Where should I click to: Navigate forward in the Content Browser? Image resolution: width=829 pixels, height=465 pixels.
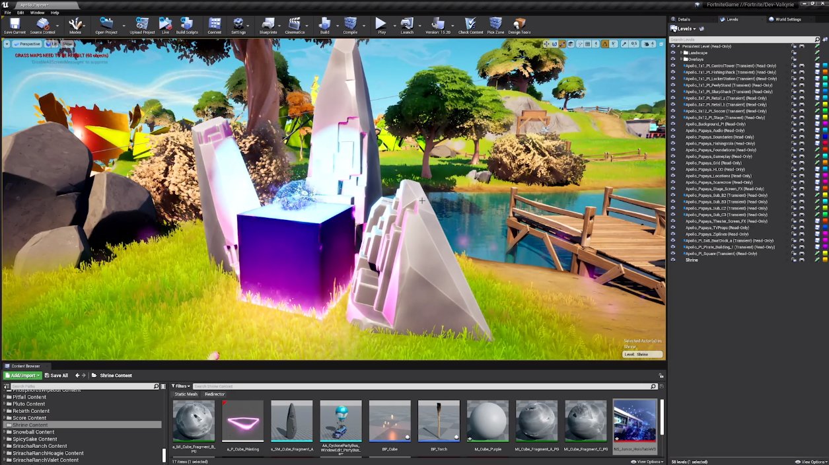click(85, 375)
